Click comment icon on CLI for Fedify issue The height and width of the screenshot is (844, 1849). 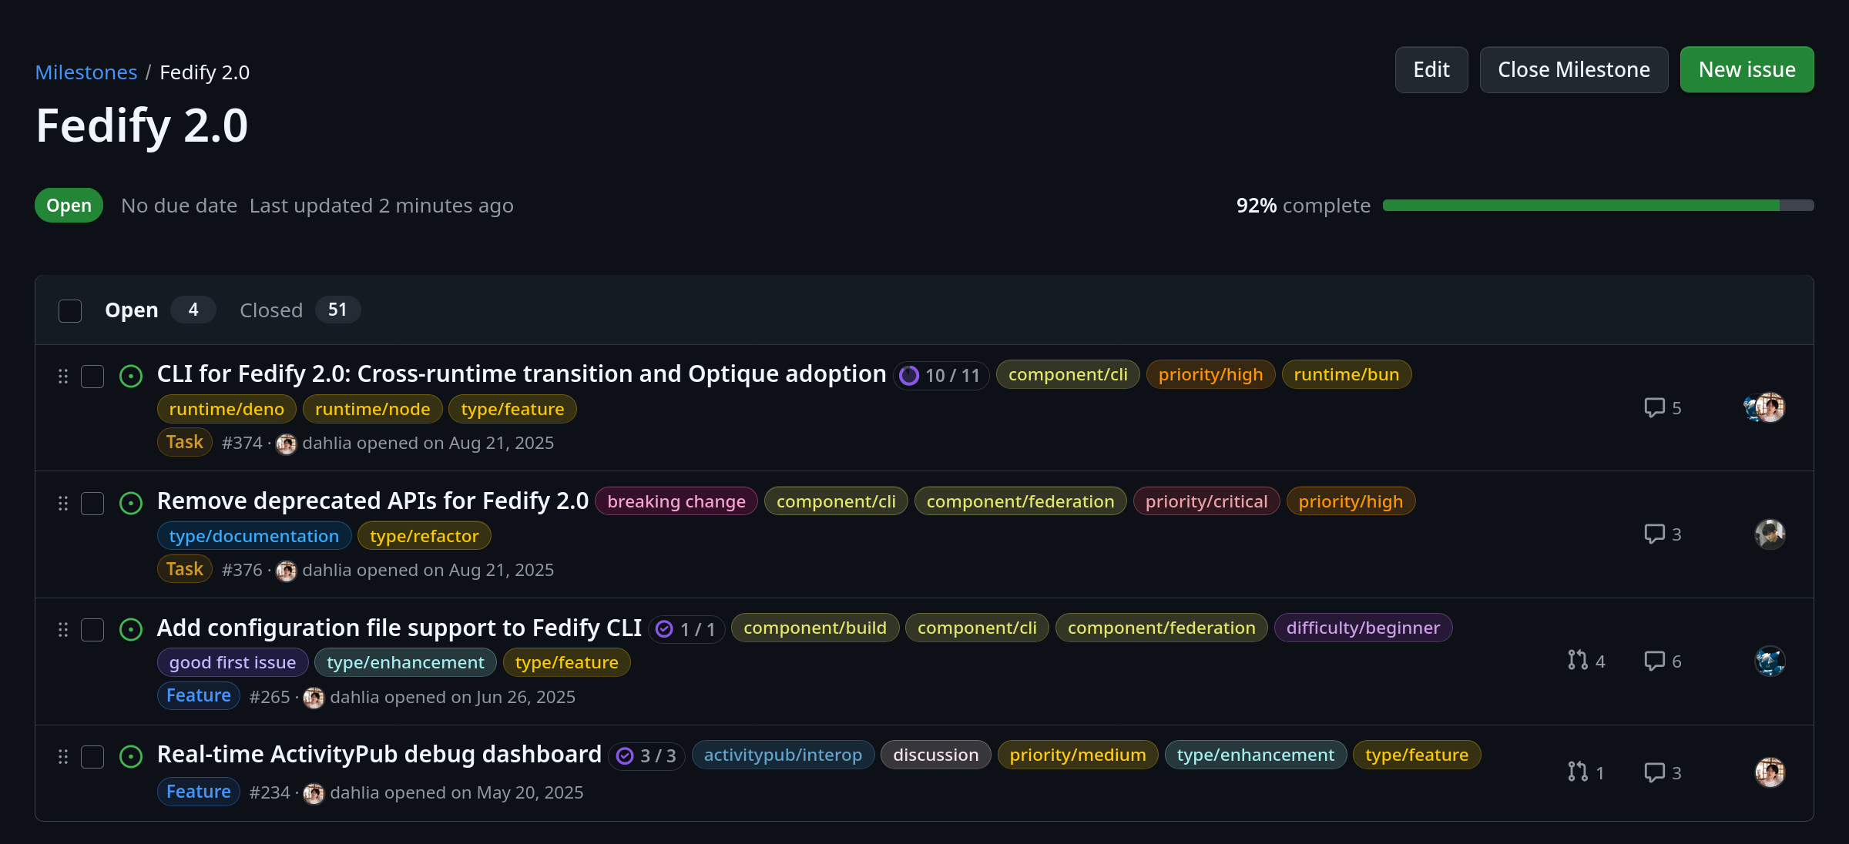pos(1654,407)
